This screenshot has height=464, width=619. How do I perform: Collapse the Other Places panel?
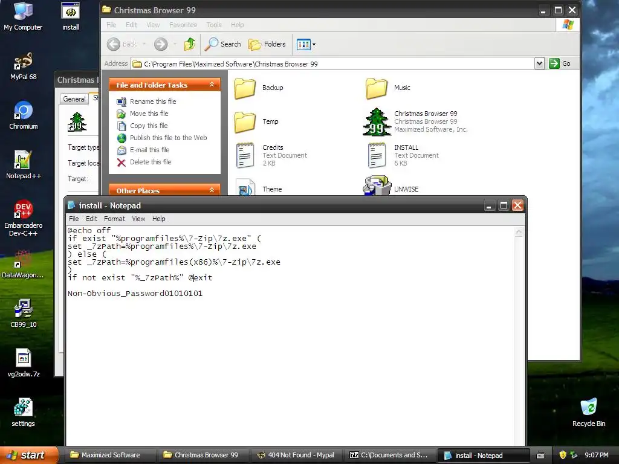click(x=212, y=190)
